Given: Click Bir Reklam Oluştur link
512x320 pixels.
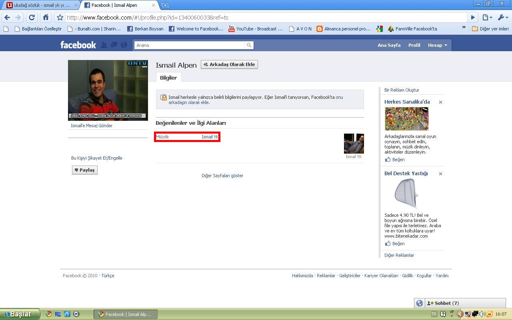Looking at the screenshot, I should pyautogui.click(x=402, y=90).
